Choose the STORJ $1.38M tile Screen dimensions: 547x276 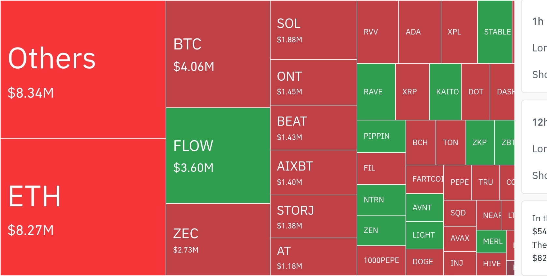tap(313, 217)
